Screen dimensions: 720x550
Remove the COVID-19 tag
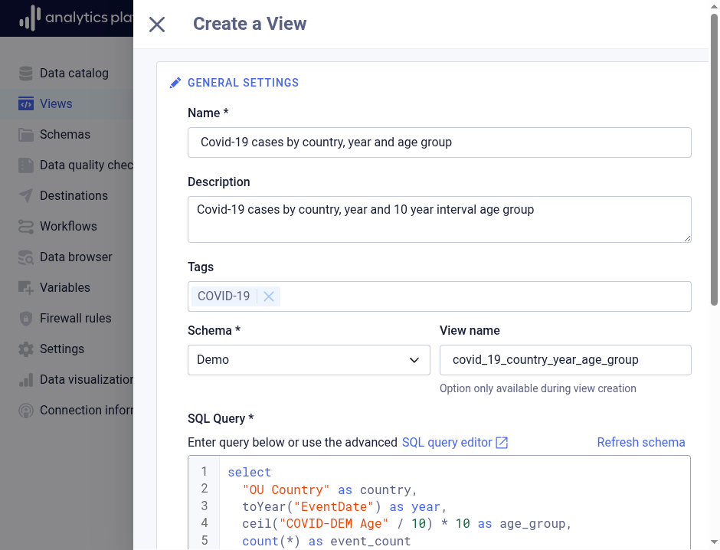coord(269,296)
